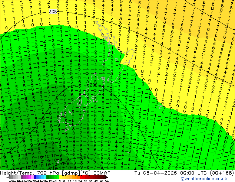Click the (00+168) forecast hour text
The image size is (235, 182).
pos(222,173)
